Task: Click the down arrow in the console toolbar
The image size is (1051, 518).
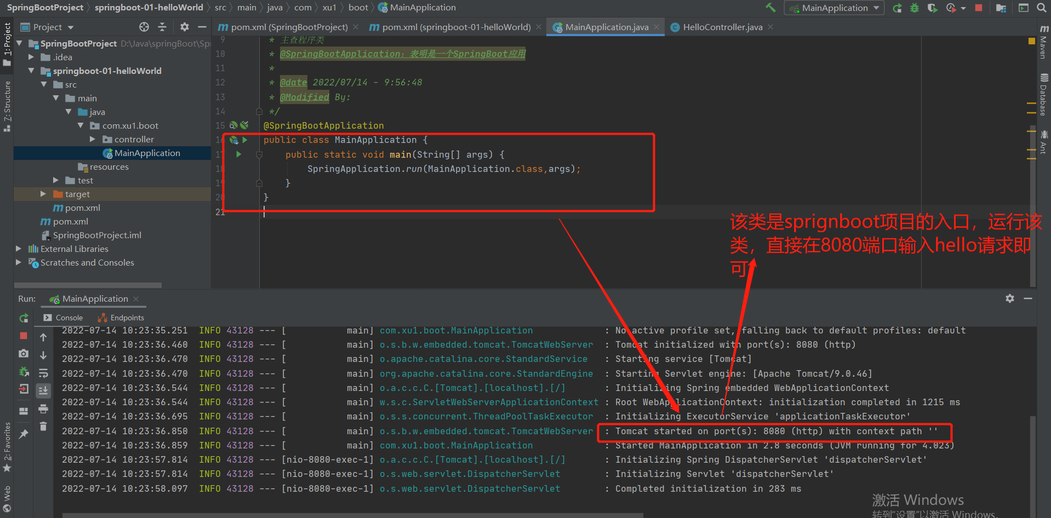Action: tap(43, 355)
